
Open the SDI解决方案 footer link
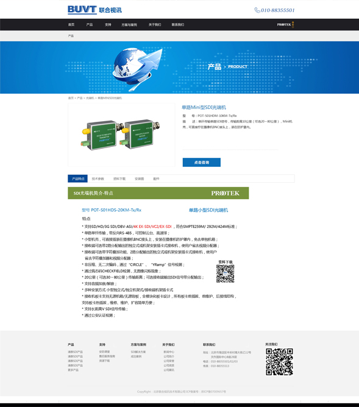tap(138, 352)
